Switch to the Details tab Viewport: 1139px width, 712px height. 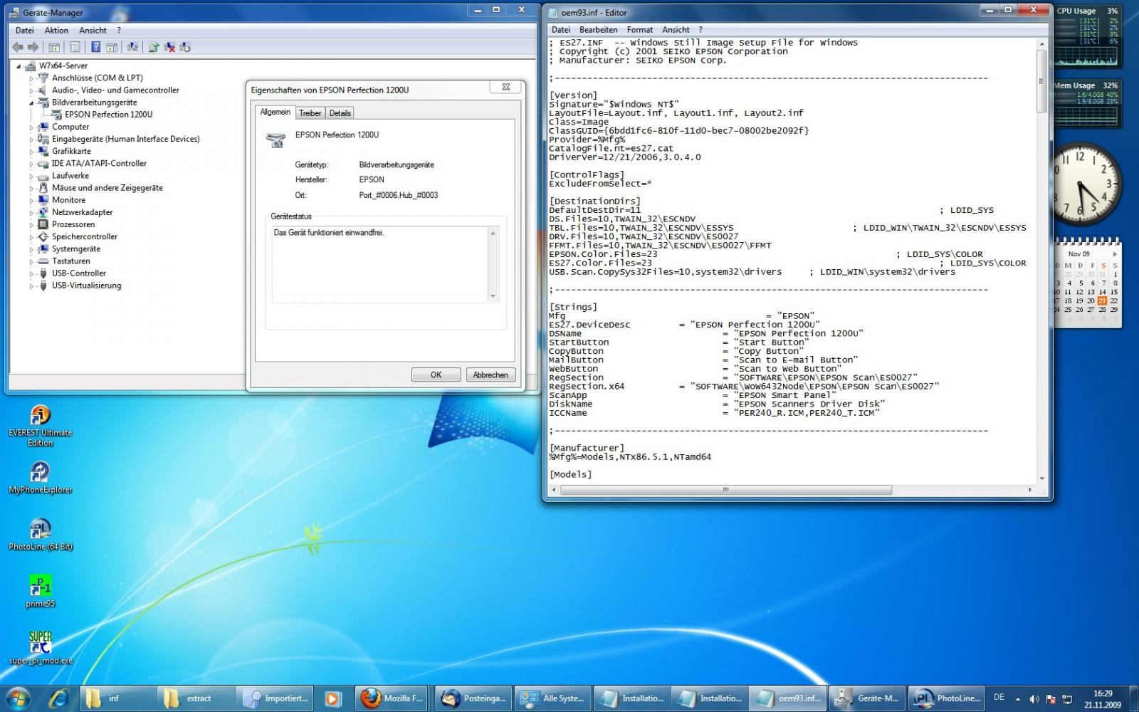tap(340, 113)
